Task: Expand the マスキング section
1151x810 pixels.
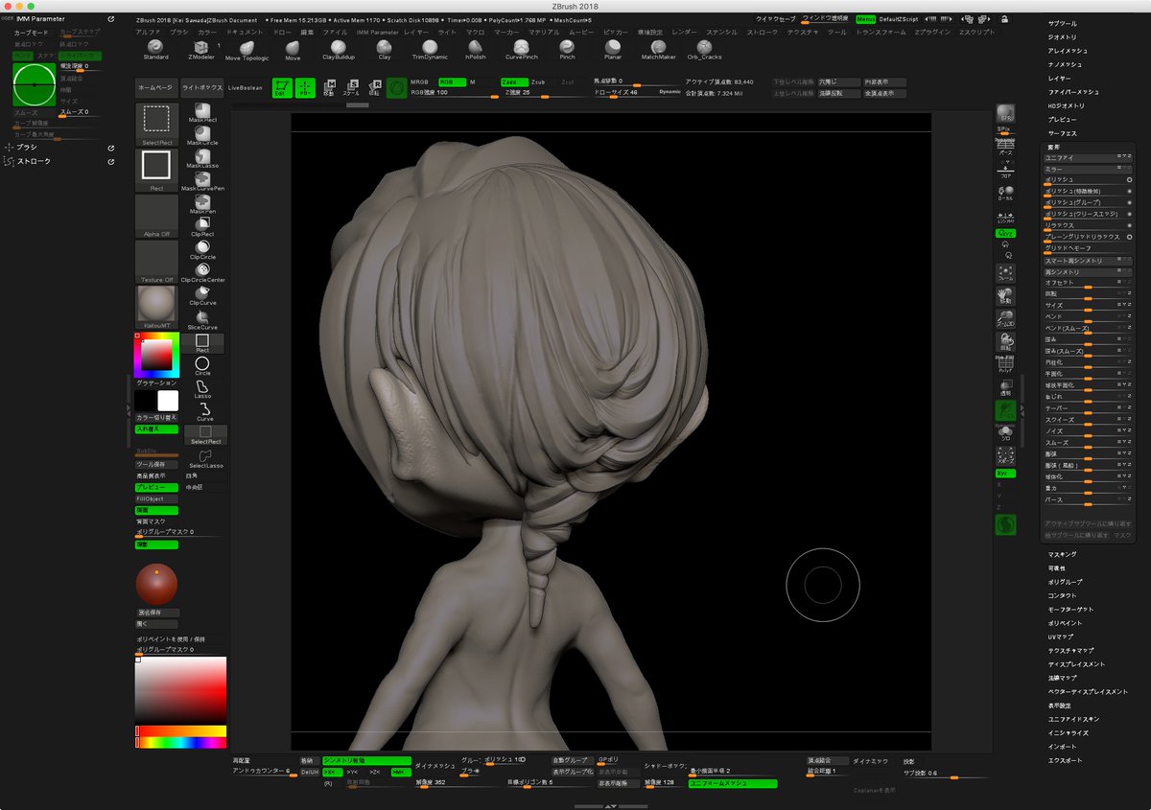Action: click(1062, 554)
